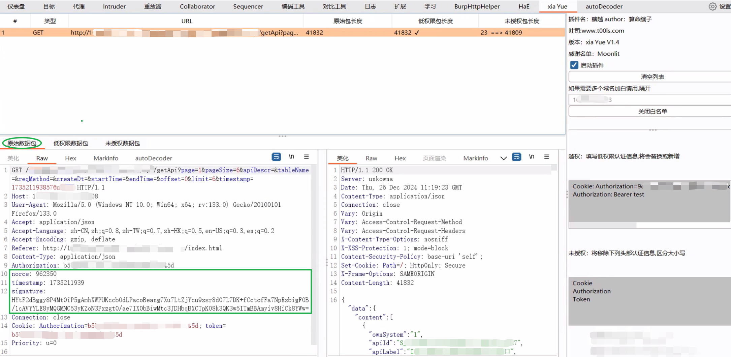Click the 'X-Frame-Options: SAMEORIGIN' response line
Viewport: 731px width, 357px height.
pyautogui.click(x=388, y=274)
